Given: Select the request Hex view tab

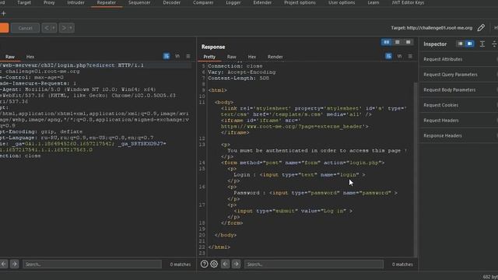Looking at the screenshot, I should tap(30, 57).
